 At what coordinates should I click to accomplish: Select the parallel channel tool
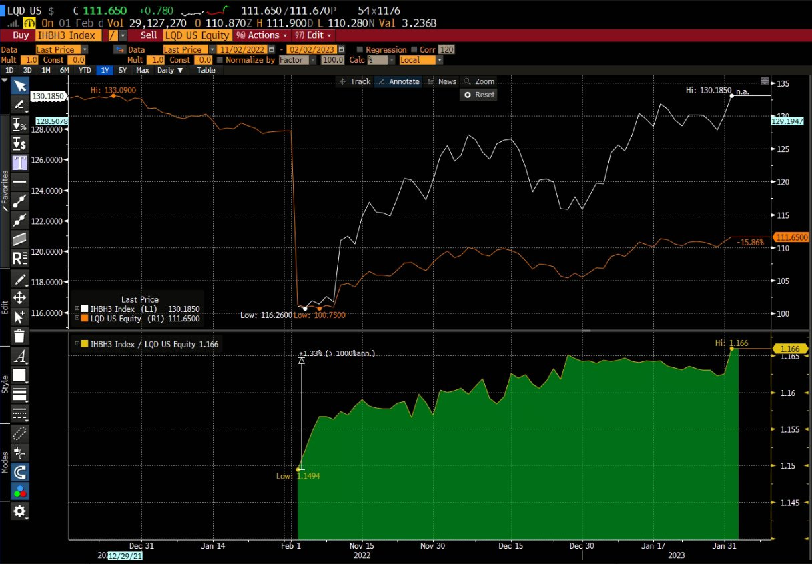coord(20,239)
